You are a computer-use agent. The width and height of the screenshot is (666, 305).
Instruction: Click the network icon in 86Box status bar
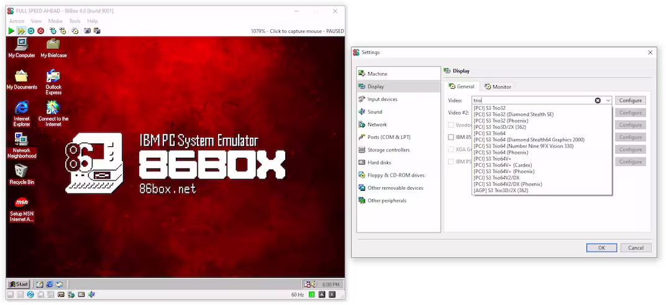pos(71,294)
